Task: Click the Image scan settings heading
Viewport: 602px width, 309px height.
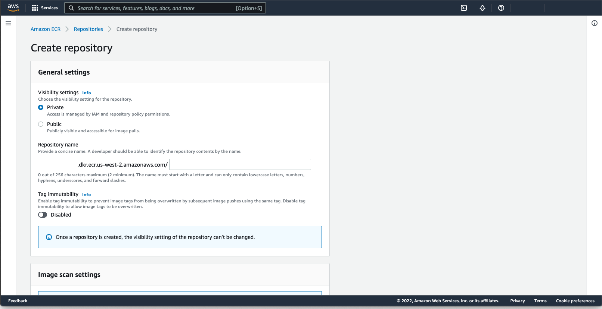Action: 69,275
